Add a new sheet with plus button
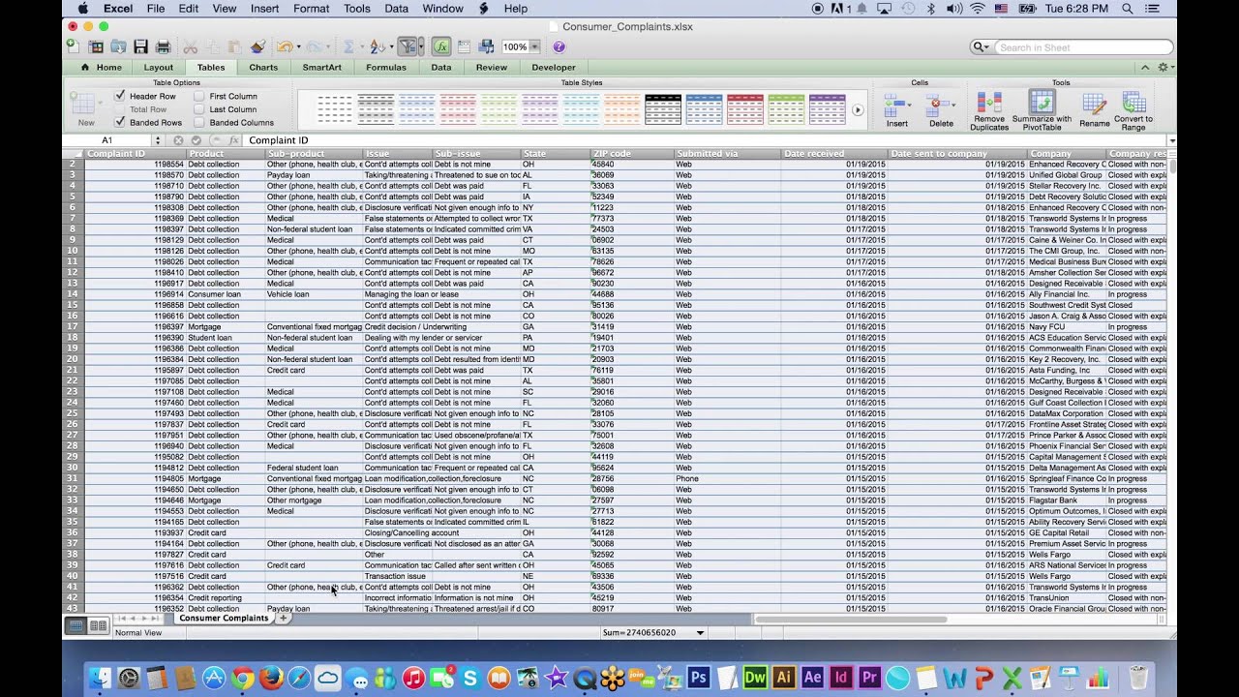This screenshot has width=1239, height=697. 284,618
